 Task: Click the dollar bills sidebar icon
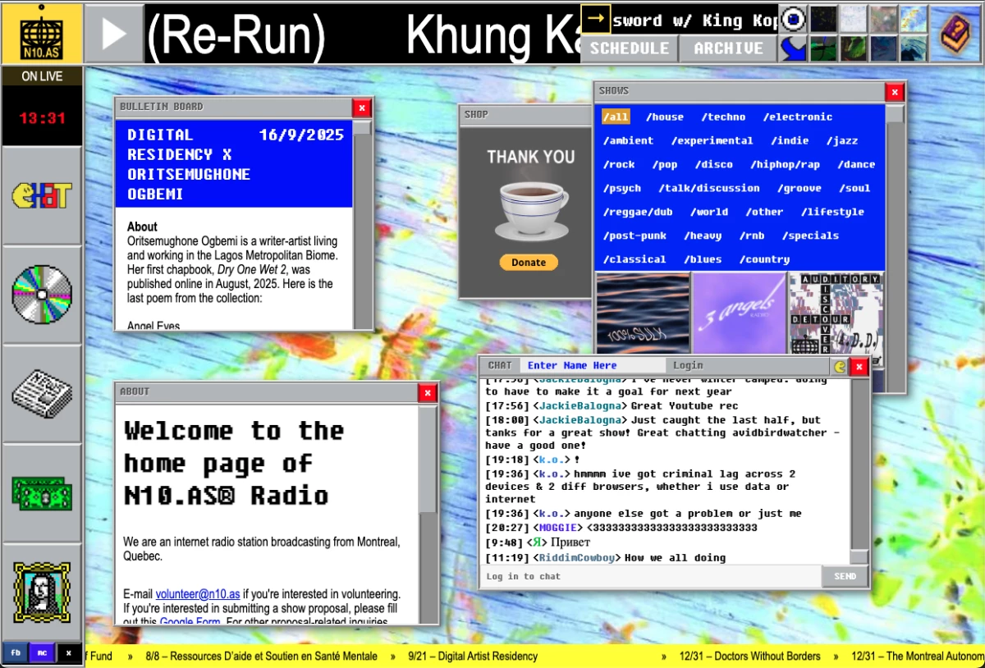(42, 493)
